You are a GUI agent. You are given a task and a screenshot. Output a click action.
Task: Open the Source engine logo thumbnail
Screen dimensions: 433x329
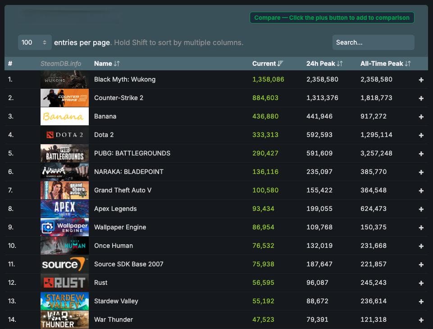[x=64, y=264]
